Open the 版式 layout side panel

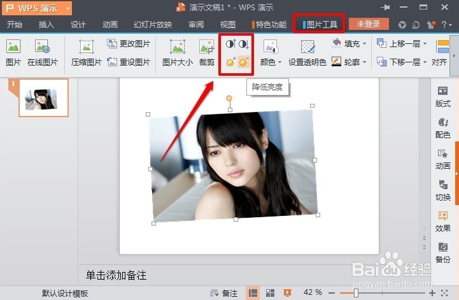[x=443, y=97]
